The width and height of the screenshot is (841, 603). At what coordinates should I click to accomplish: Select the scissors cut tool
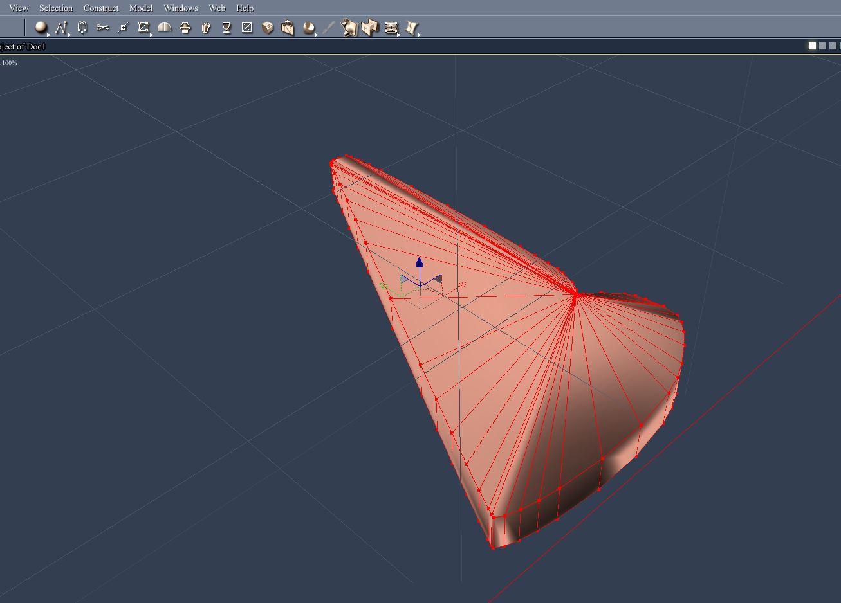(x=102, y=28)
